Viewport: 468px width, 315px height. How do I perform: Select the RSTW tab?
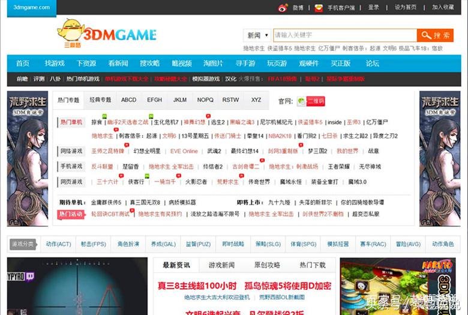tap(230, 100)
